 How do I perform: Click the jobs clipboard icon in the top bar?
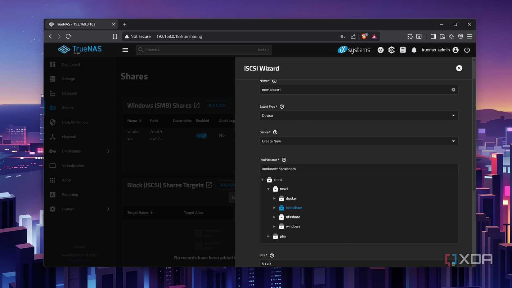pyautogui.click(x=403, y=50)
